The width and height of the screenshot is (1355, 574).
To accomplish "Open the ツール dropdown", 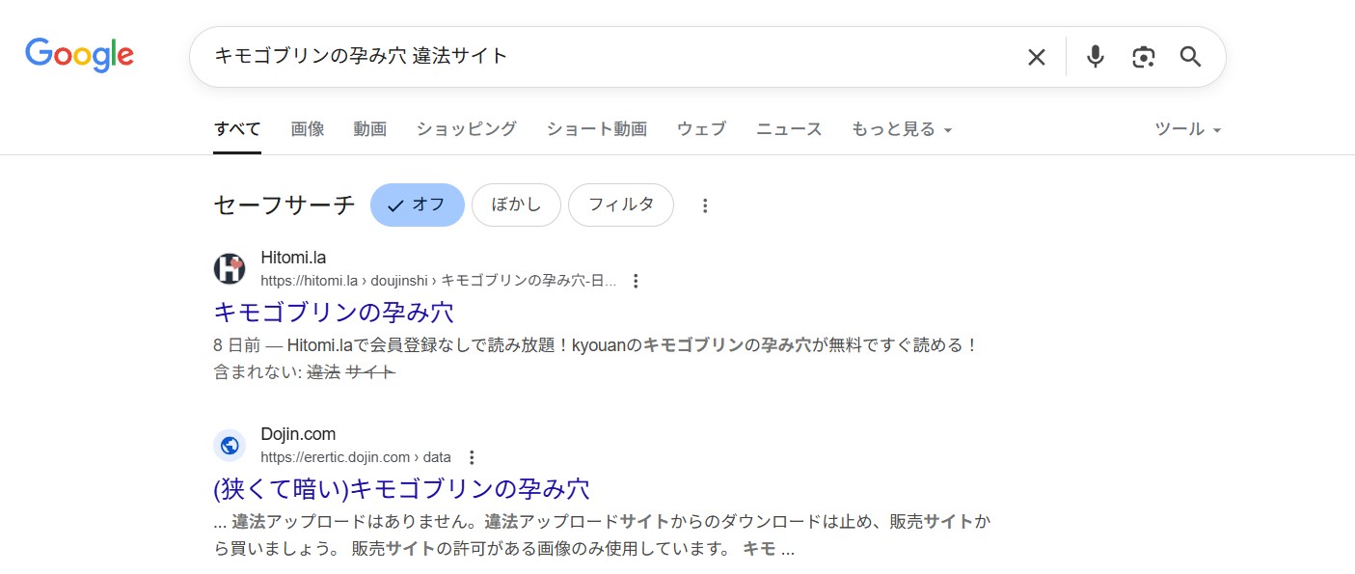I will [1186, 128].
